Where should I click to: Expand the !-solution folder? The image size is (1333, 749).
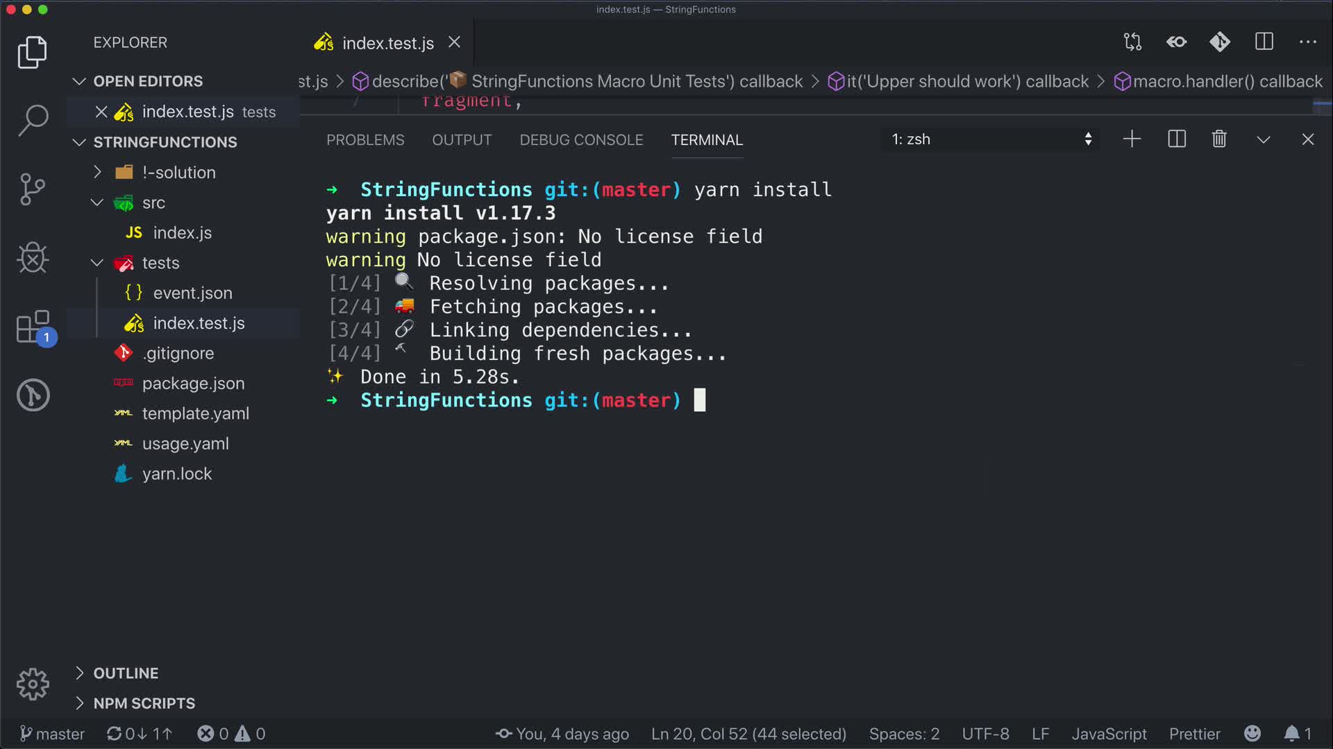[x=178, y=173]
